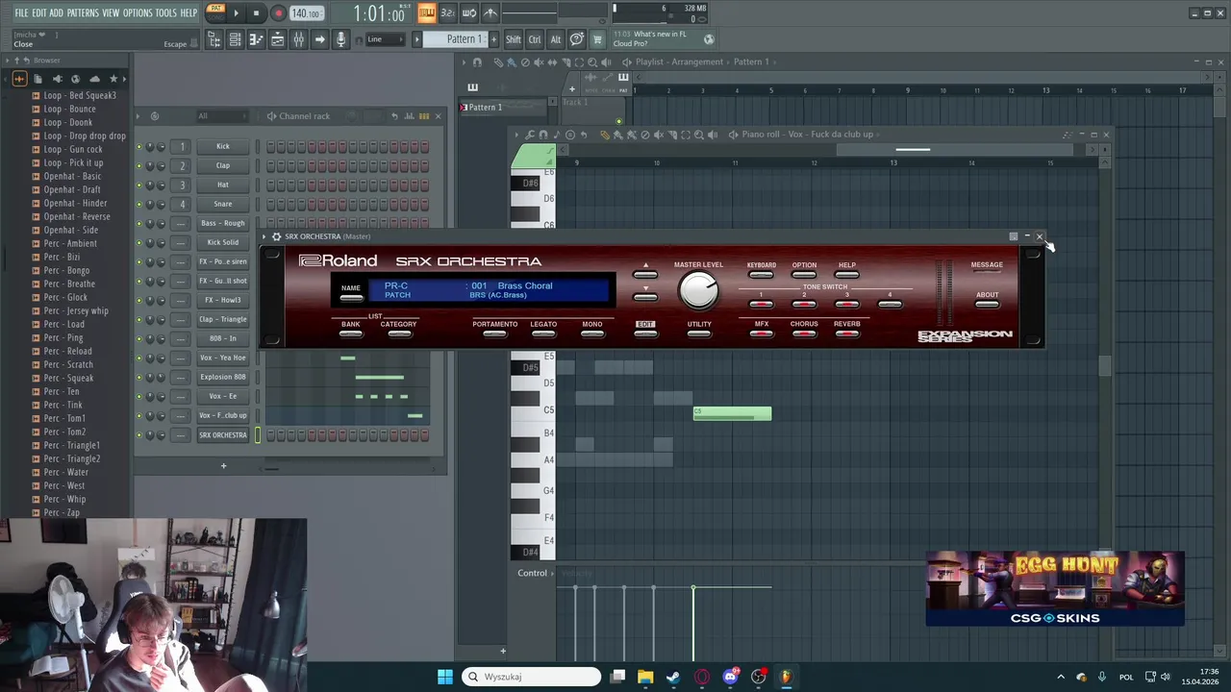Toggle MFX effect on SRX Orchestra
The width and height of the screenshot is (1231, 692).
click(761, 334)
